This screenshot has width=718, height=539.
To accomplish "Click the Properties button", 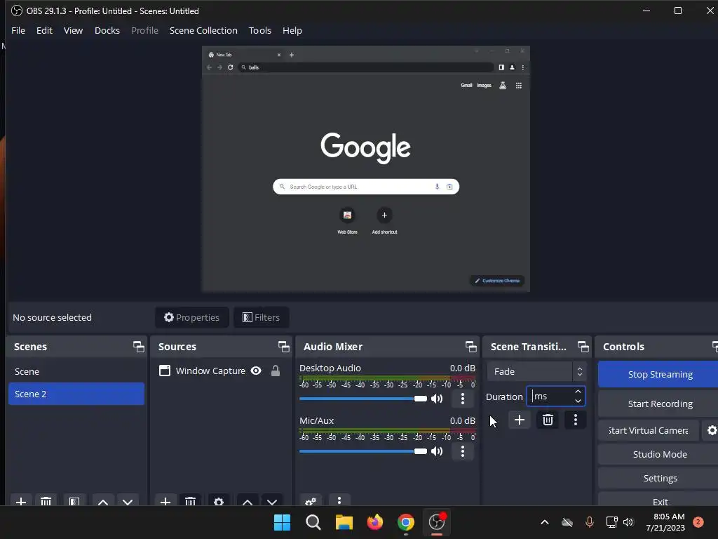I will click(192, 317).
